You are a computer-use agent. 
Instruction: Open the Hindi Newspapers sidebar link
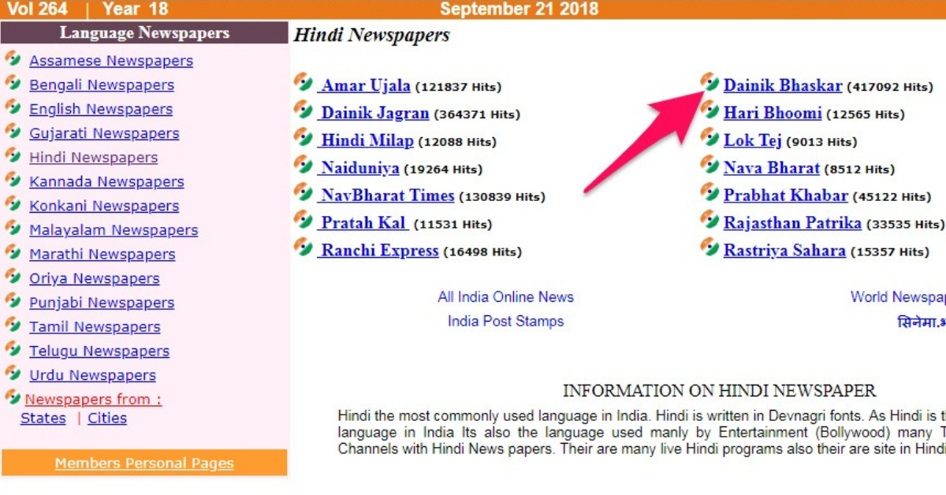94,158
